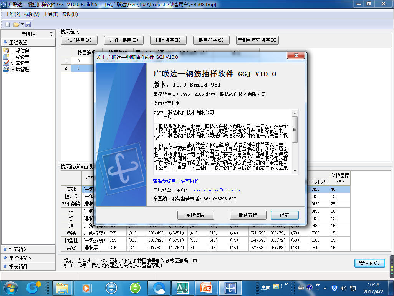This screenshot has width=394, height=296.
Task: Click the 楼层排序(S) button
Action: (x=211, y=40)
